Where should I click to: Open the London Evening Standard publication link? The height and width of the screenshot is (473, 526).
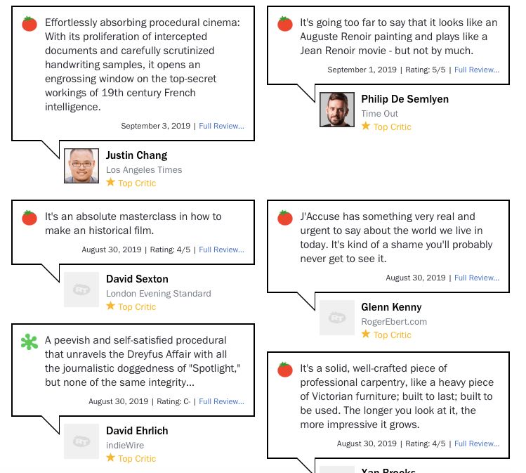(159, 294)
